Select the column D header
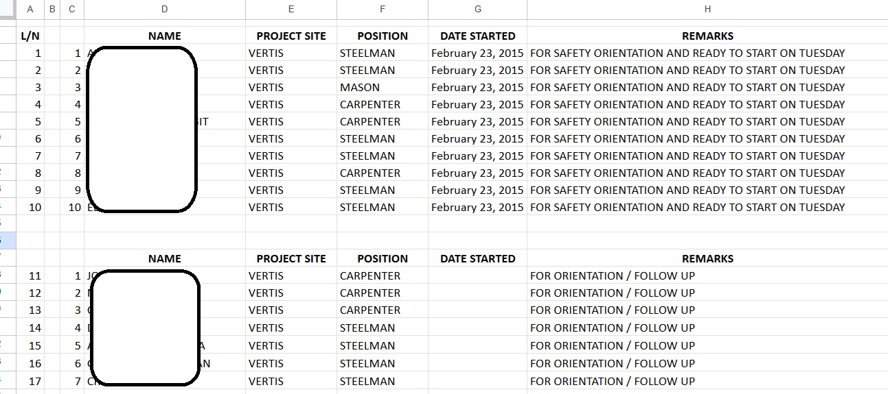The width and height of the screenshot is (888, 394). coord(164,9)
